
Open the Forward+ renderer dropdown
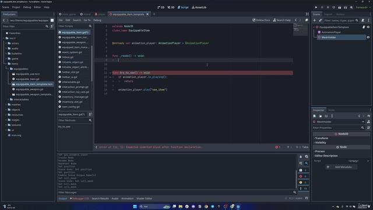[363, 8]
